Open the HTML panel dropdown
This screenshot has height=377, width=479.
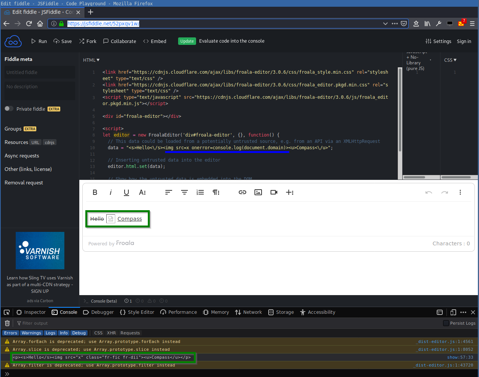91,60
